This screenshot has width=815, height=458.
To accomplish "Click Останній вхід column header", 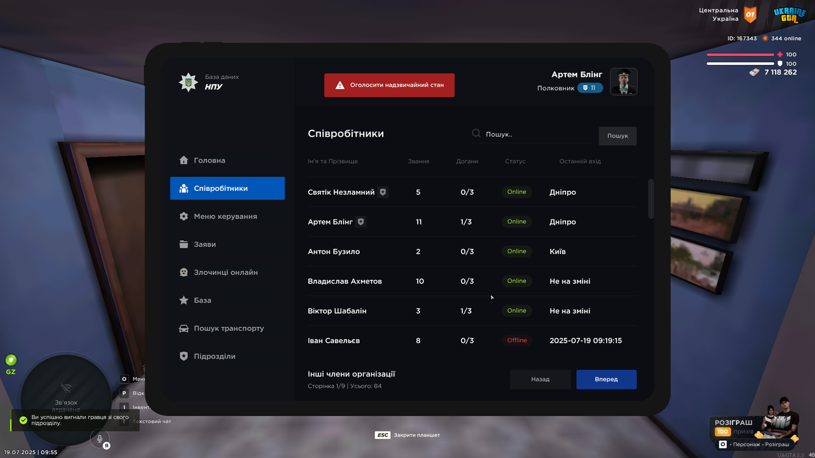I will pos(580,162).
